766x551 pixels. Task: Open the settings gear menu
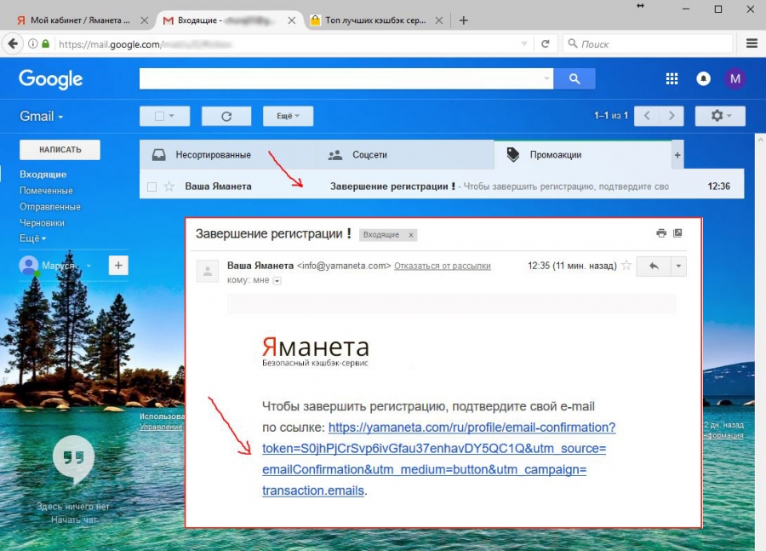point(720,116)
